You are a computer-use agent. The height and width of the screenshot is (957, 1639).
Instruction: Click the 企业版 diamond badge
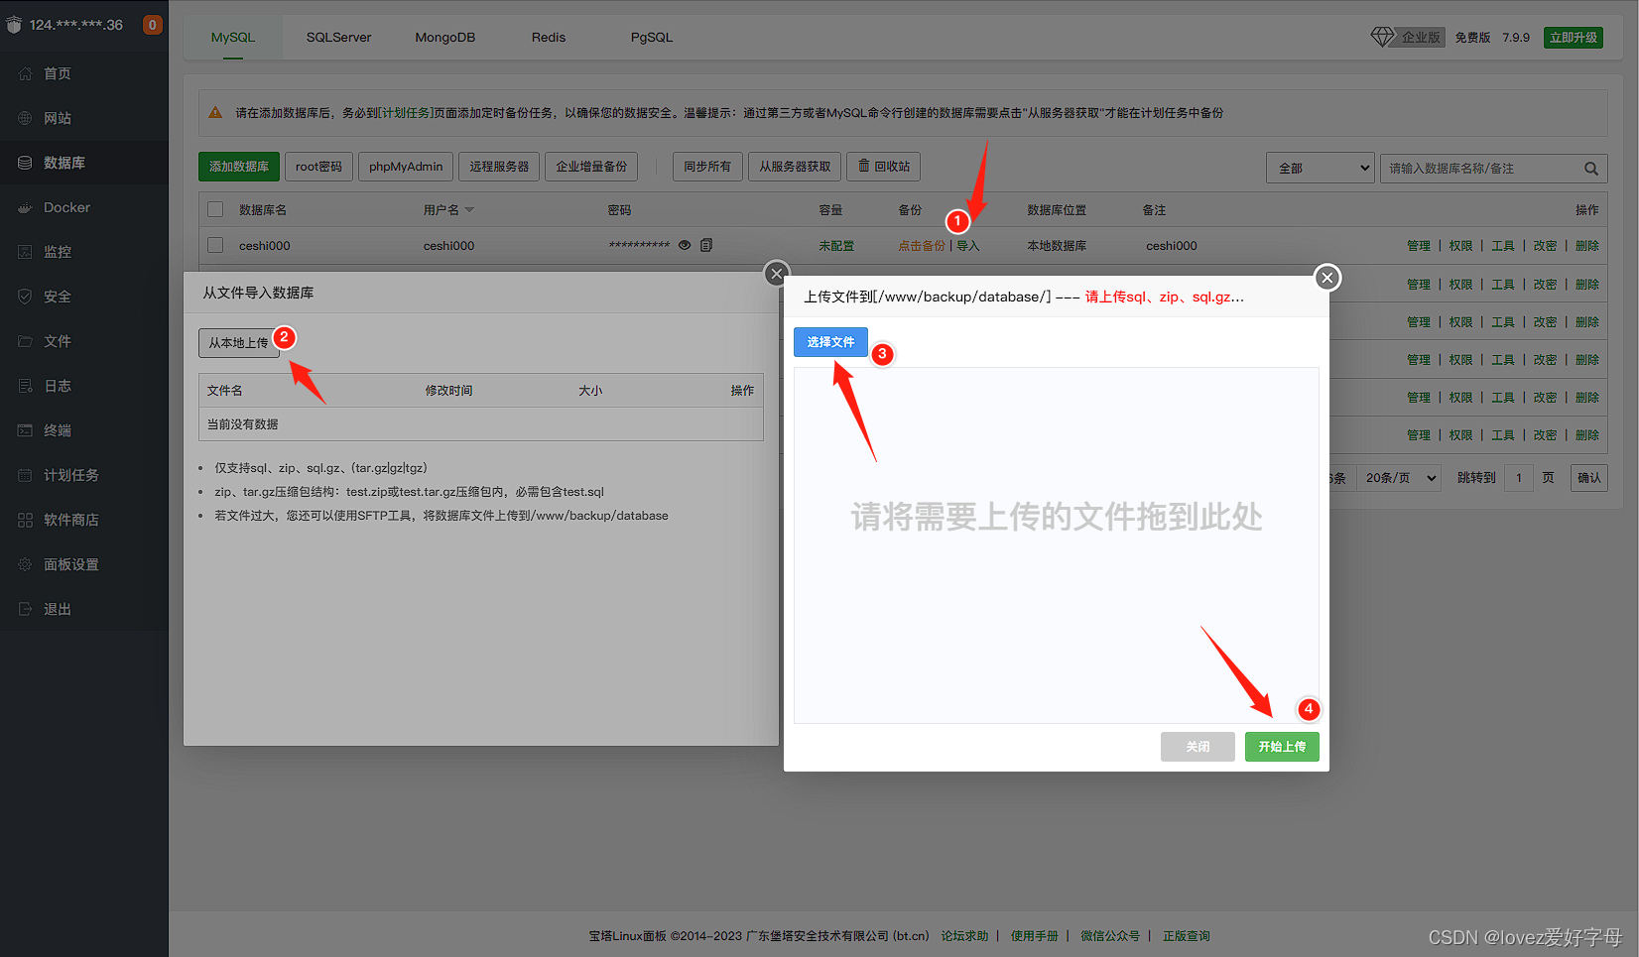pyautogui.click(x=1407, y=37)
